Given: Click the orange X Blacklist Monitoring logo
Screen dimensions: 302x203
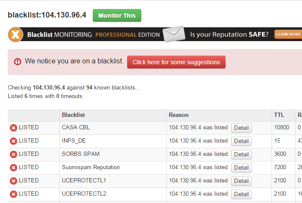Looking at the screenshot, I should click(x=15, y=35).
